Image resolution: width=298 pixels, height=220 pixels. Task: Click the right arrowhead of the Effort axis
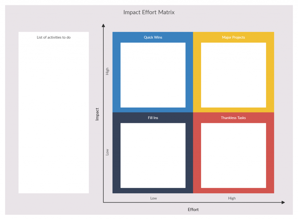(283, 202)
